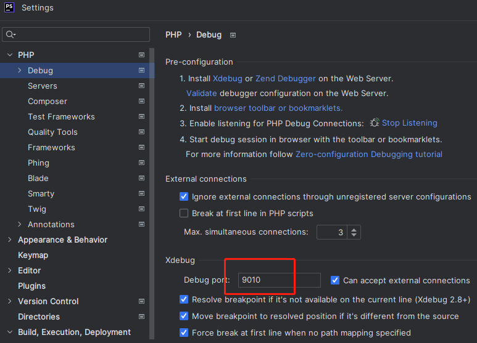Click project-level icon beside Frameworks
This screenshot has width=477, height=343.
141,147
